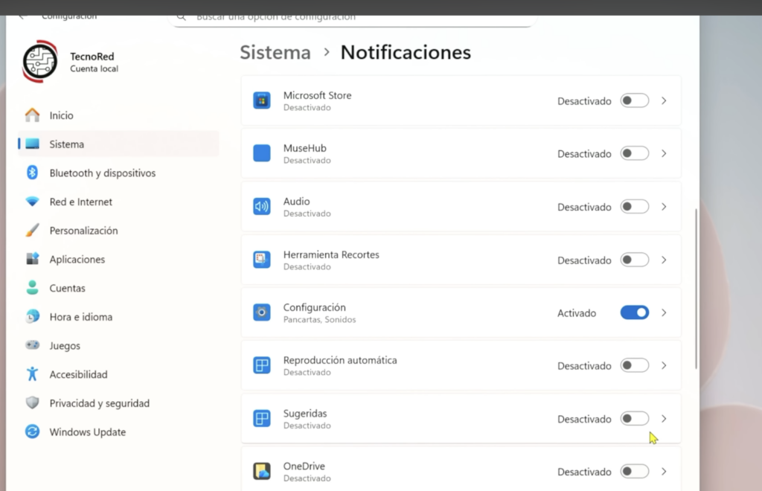Click the Juegos gamepad icon

click(33, 345)
